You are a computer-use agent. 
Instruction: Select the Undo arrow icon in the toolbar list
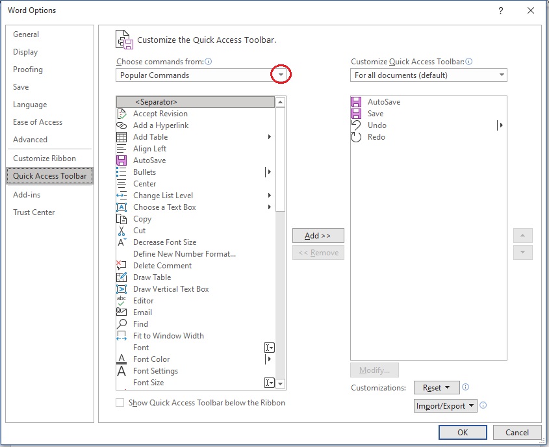tap(356, 125)
